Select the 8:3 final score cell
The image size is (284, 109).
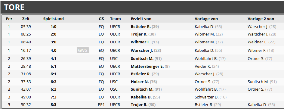[54, 105]
